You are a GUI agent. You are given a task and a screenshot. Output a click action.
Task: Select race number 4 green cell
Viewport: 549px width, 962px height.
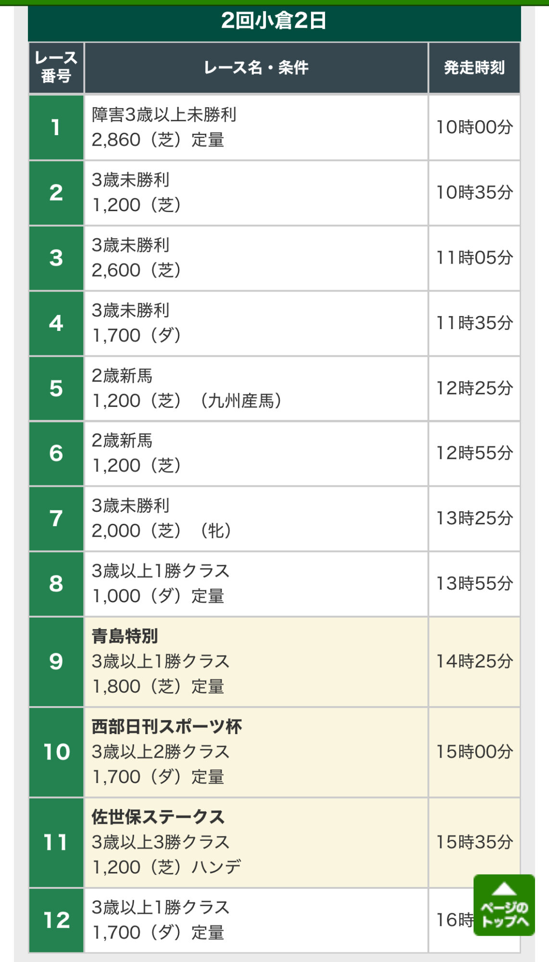56,323
